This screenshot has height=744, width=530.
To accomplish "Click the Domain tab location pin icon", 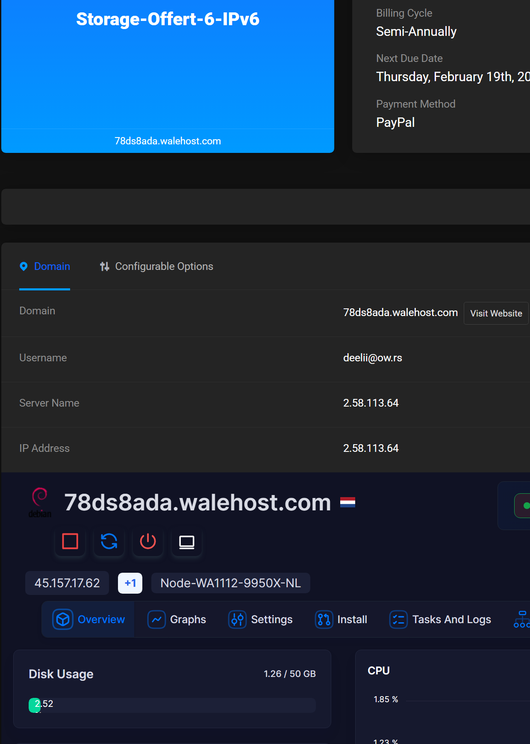I will coord(24,267).
